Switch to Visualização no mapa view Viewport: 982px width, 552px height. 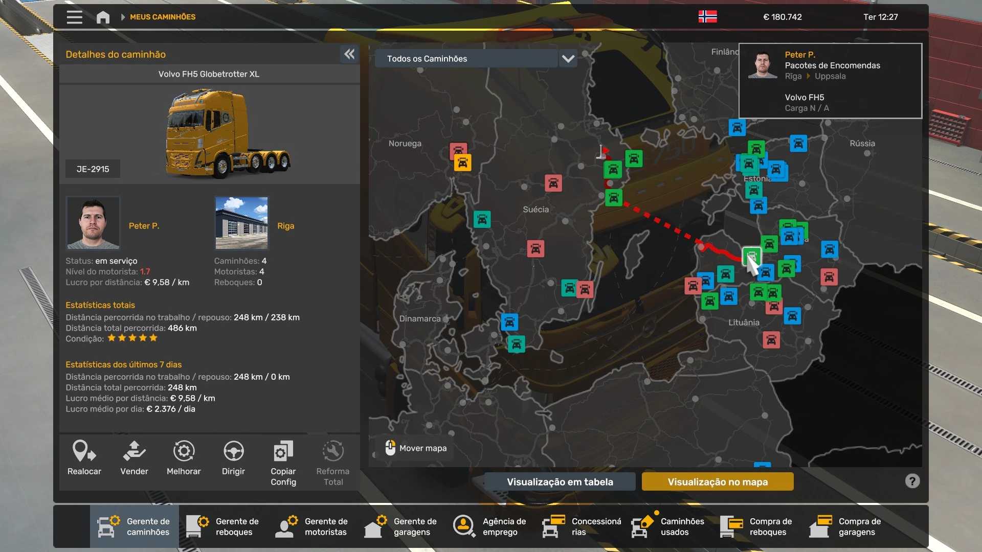click(x=717, y=481)
